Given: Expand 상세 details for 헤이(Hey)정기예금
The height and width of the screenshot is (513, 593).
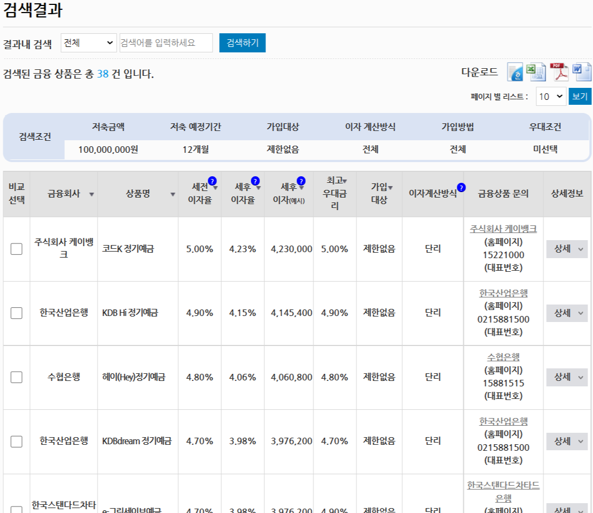Looking at the screenshot, I should pos(567,377).
